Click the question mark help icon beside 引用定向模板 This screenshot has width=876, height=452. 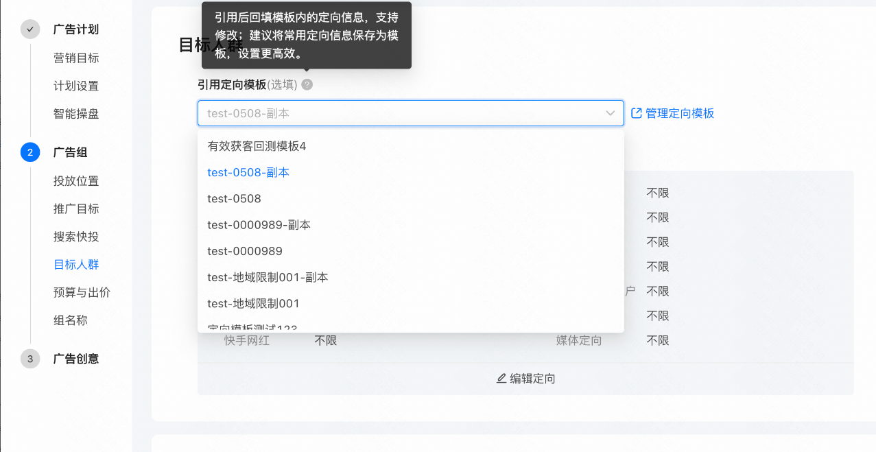tap(306, 84)
